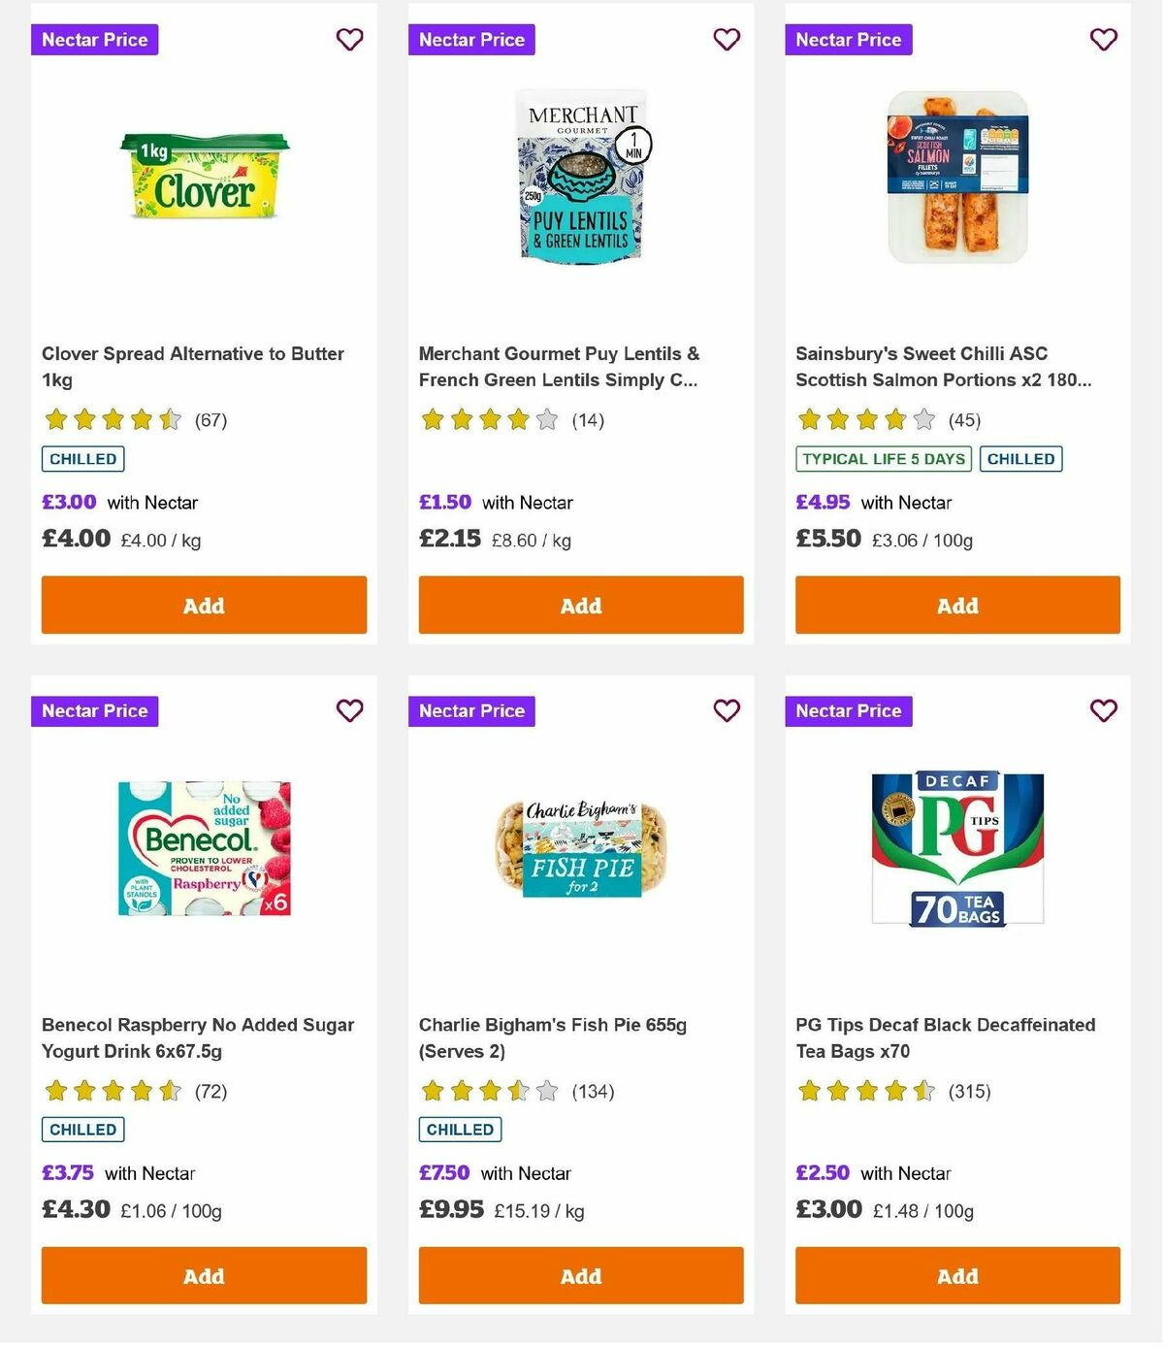
Task: Click the star rating for Scottish Salmon Portions
Action: click(866, 420)
